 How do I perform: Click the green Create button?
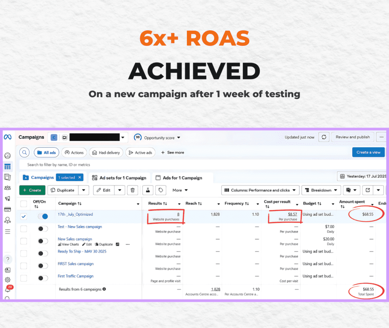(x=32, y=190)
